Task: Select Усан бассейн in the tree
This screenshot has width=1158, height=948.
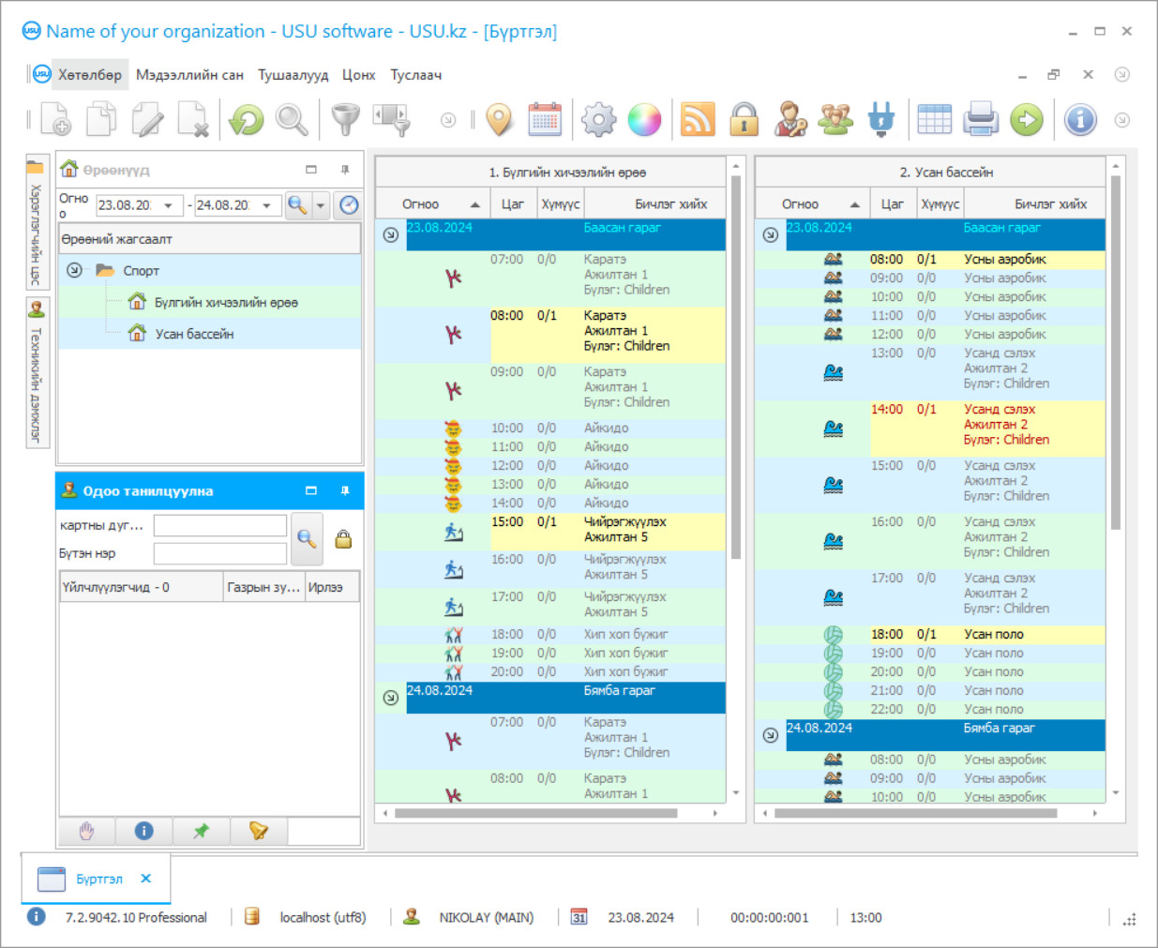Action: tap(194, 334)
